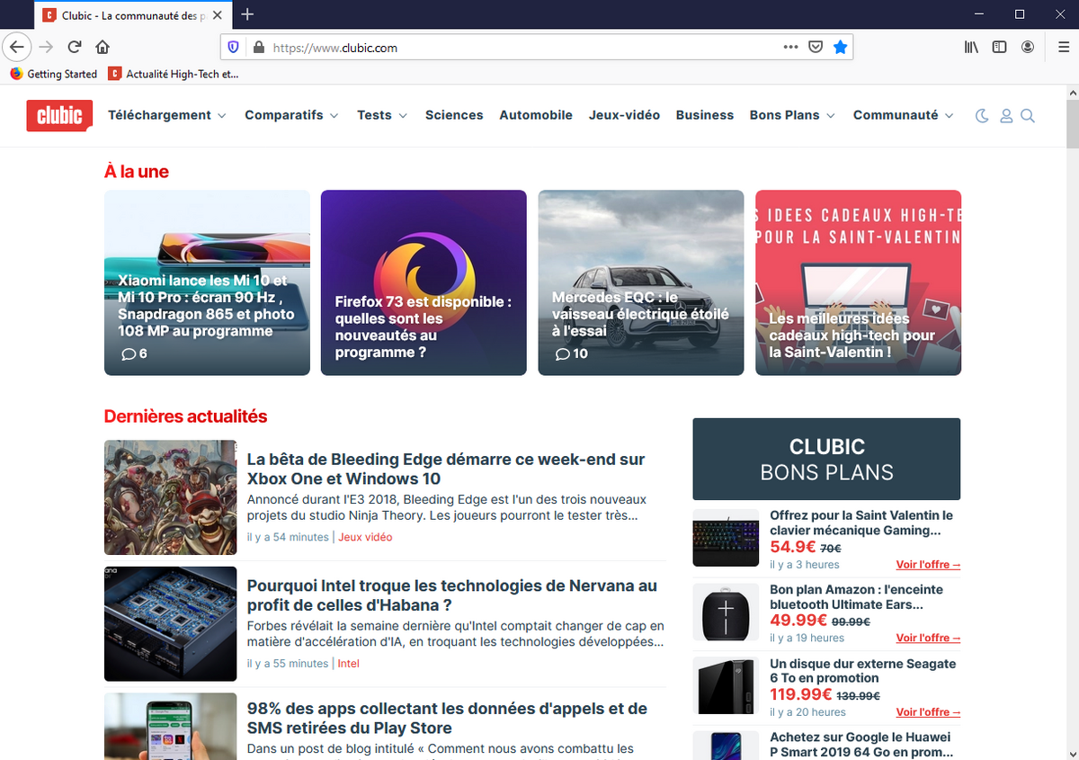Show site security padlock info
Screen dimensions: 1079x760
[258, 48]
